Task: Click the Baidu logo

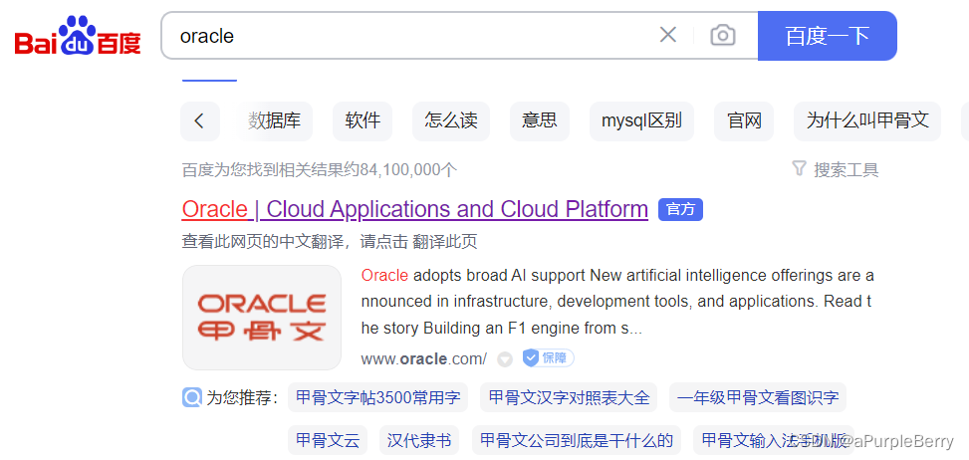Action: 78,35
